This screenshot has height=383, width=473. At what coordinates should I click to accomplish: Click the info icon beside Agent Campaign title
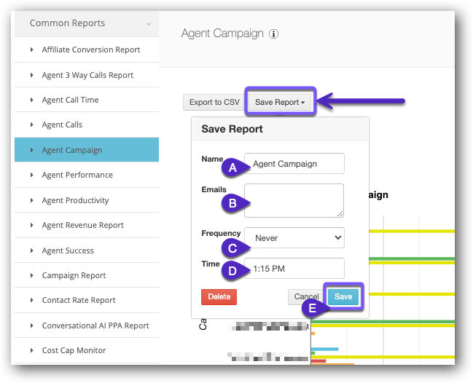click(x=273, y=33)
